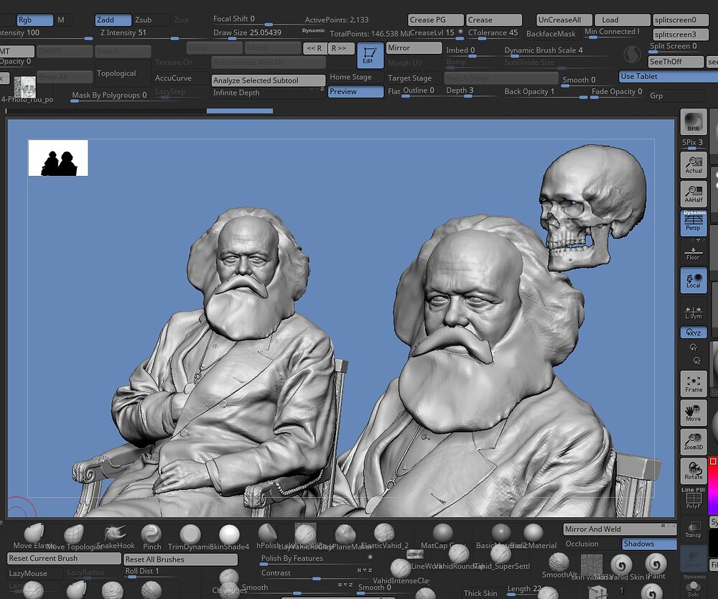Enable the Floor grid toggle
This screenshot has height=599, width=718.
click(x=692, y=251)
